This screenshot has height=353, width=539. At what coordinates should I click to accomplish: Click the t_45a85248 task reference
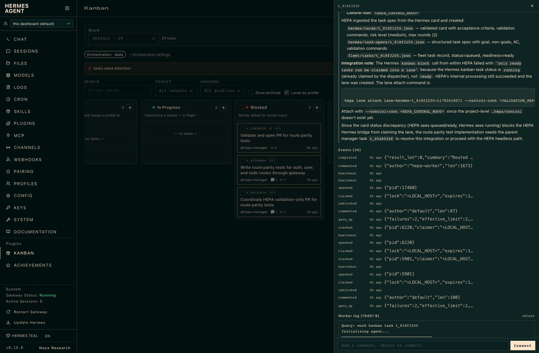click(381, 139)
